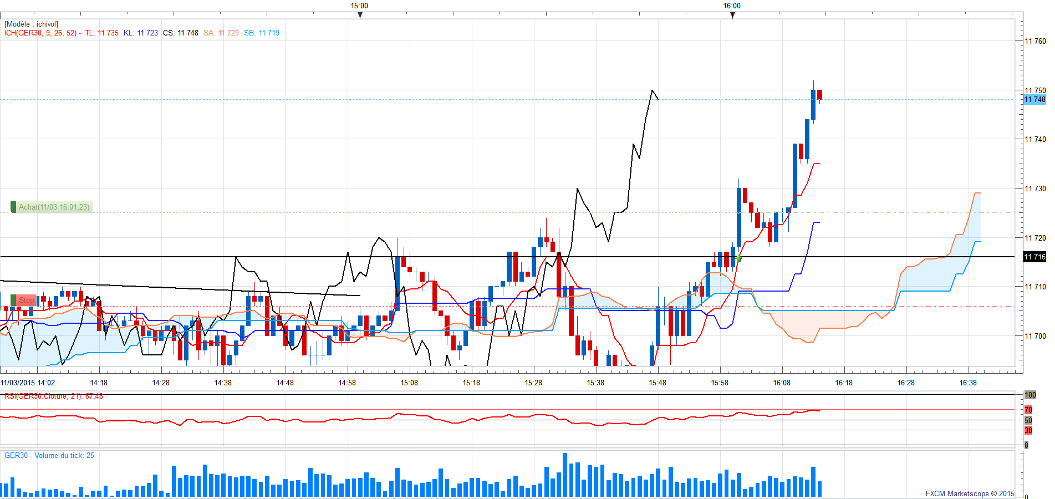The width and height of the screenshot is (1055, 499).
Task: Click the RSI level 30 tag
Action: tap(1028, 430)
